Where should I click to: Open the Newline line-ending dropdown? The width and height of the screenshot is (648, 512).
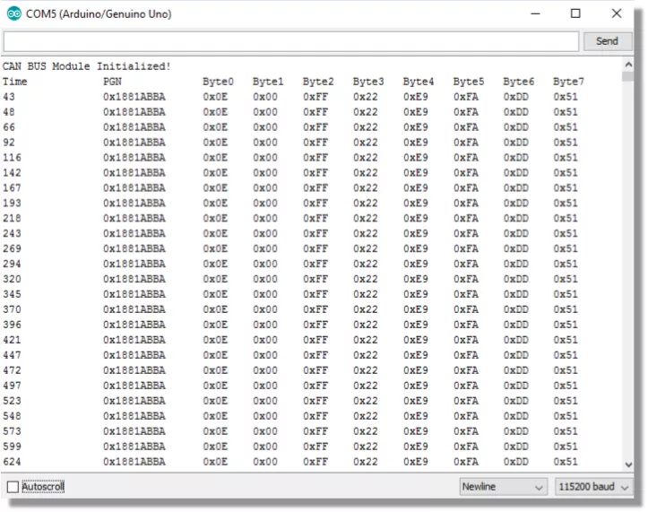coord(503,487)
